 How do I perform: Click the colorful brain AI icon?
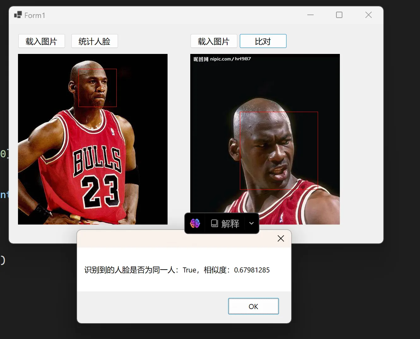[x=195, y=223]
